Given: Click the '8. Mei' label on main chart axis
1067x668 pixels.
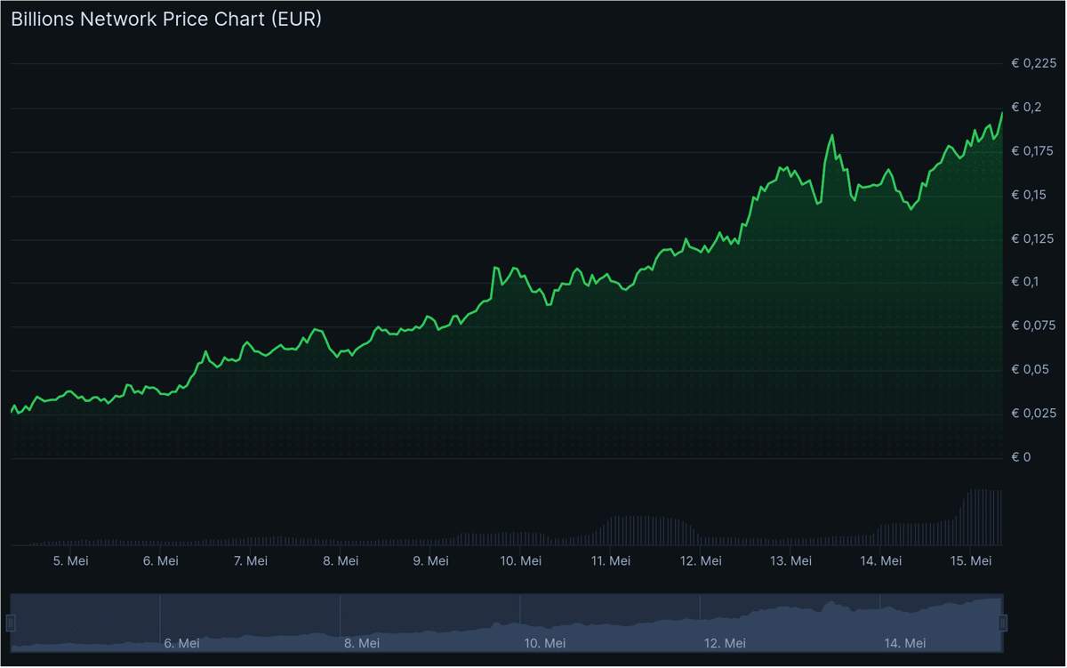Looking at the screenshot, I should click(341, 561).
